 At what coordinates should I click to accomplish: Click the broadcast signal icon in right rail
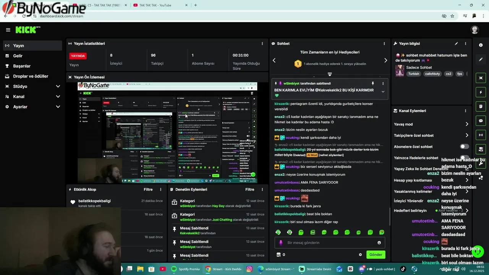(481, 135)
